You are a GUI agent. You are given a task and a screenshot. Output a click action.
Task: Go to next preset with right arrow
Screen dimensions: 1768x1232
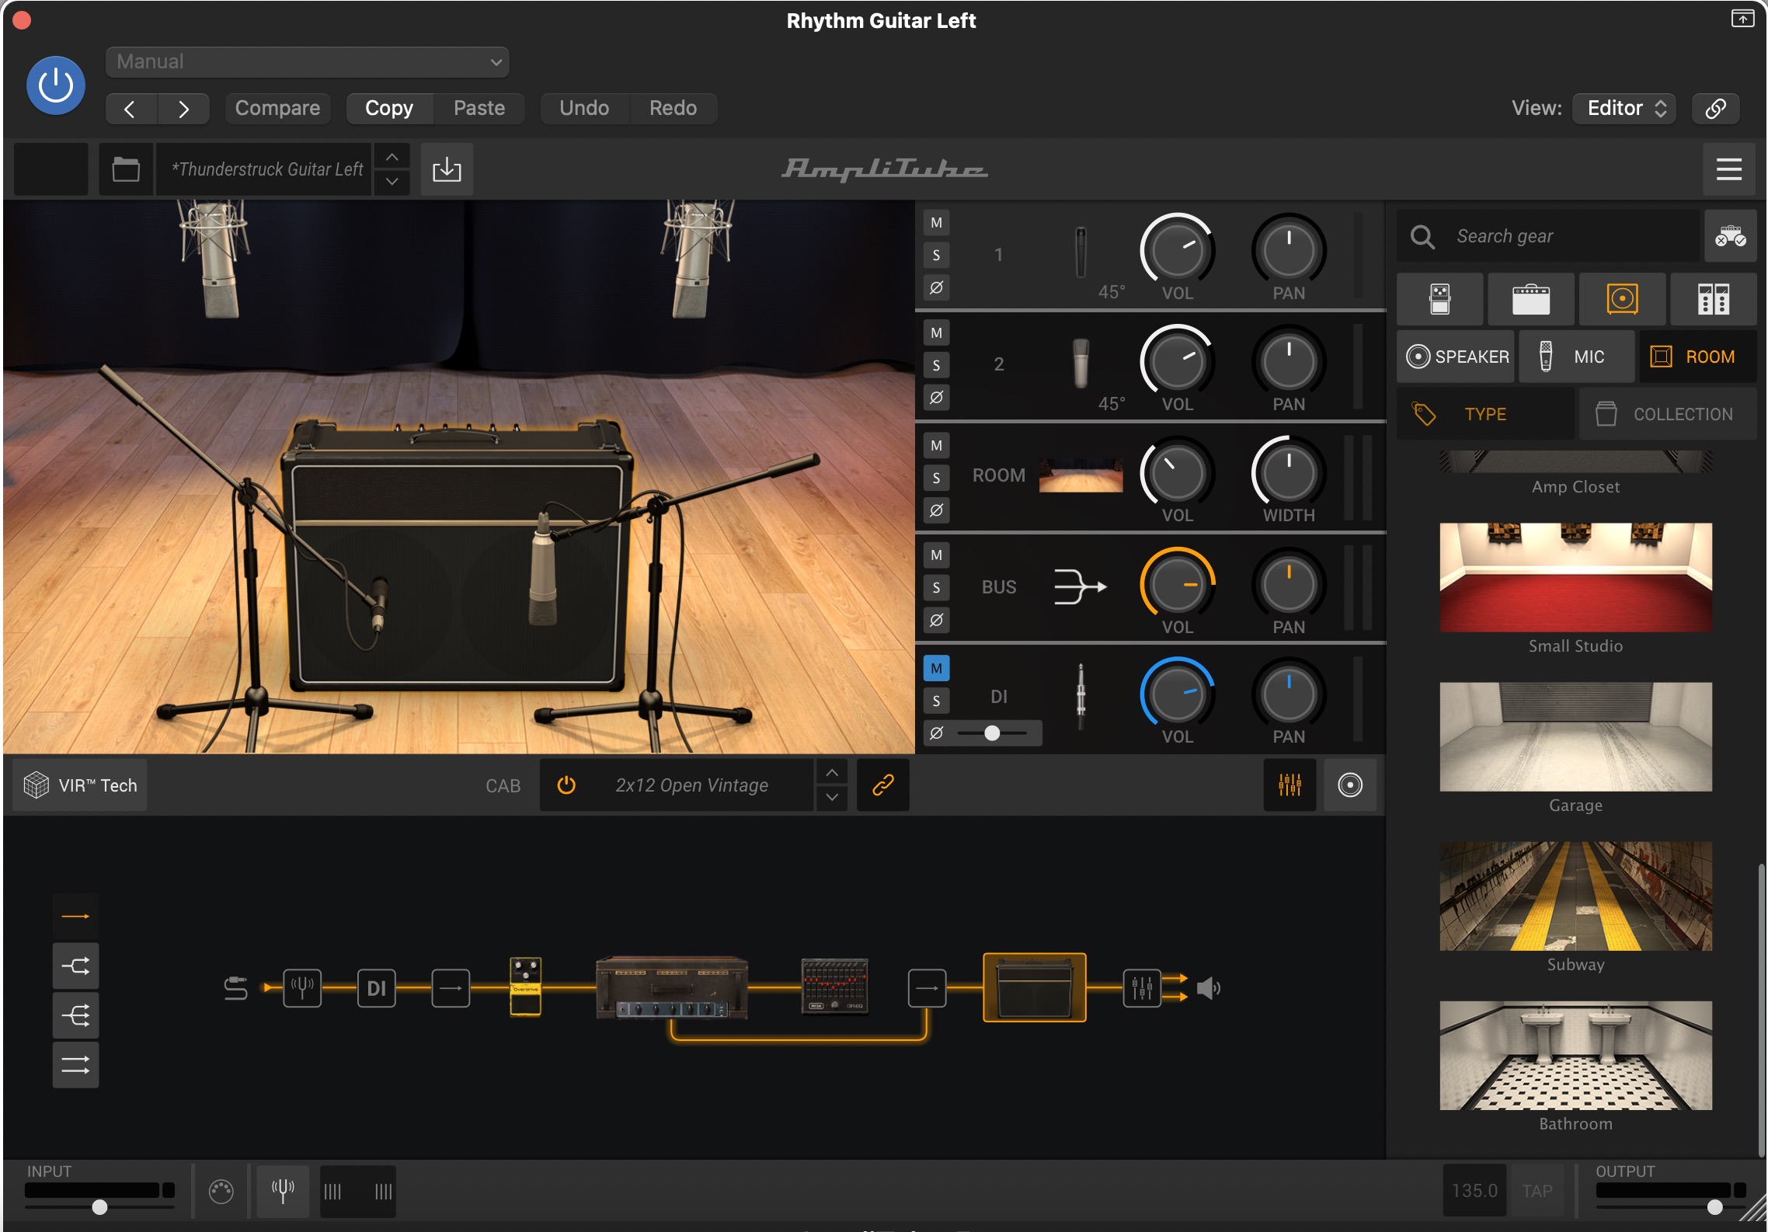[183, 109]
